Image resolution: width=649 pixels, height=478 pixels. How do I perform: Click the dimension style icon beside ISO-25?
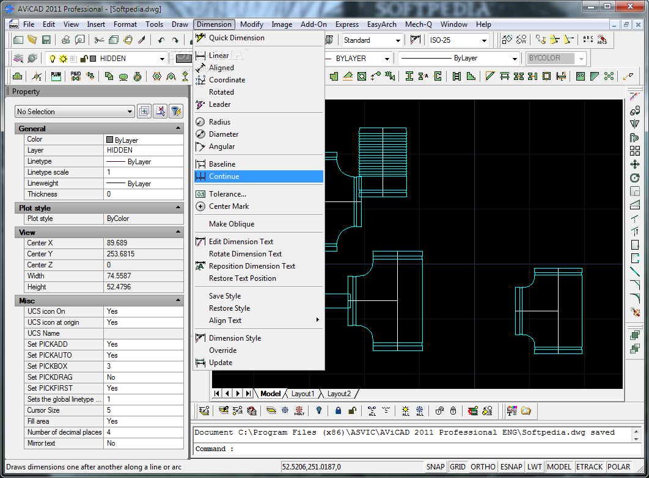415,40
